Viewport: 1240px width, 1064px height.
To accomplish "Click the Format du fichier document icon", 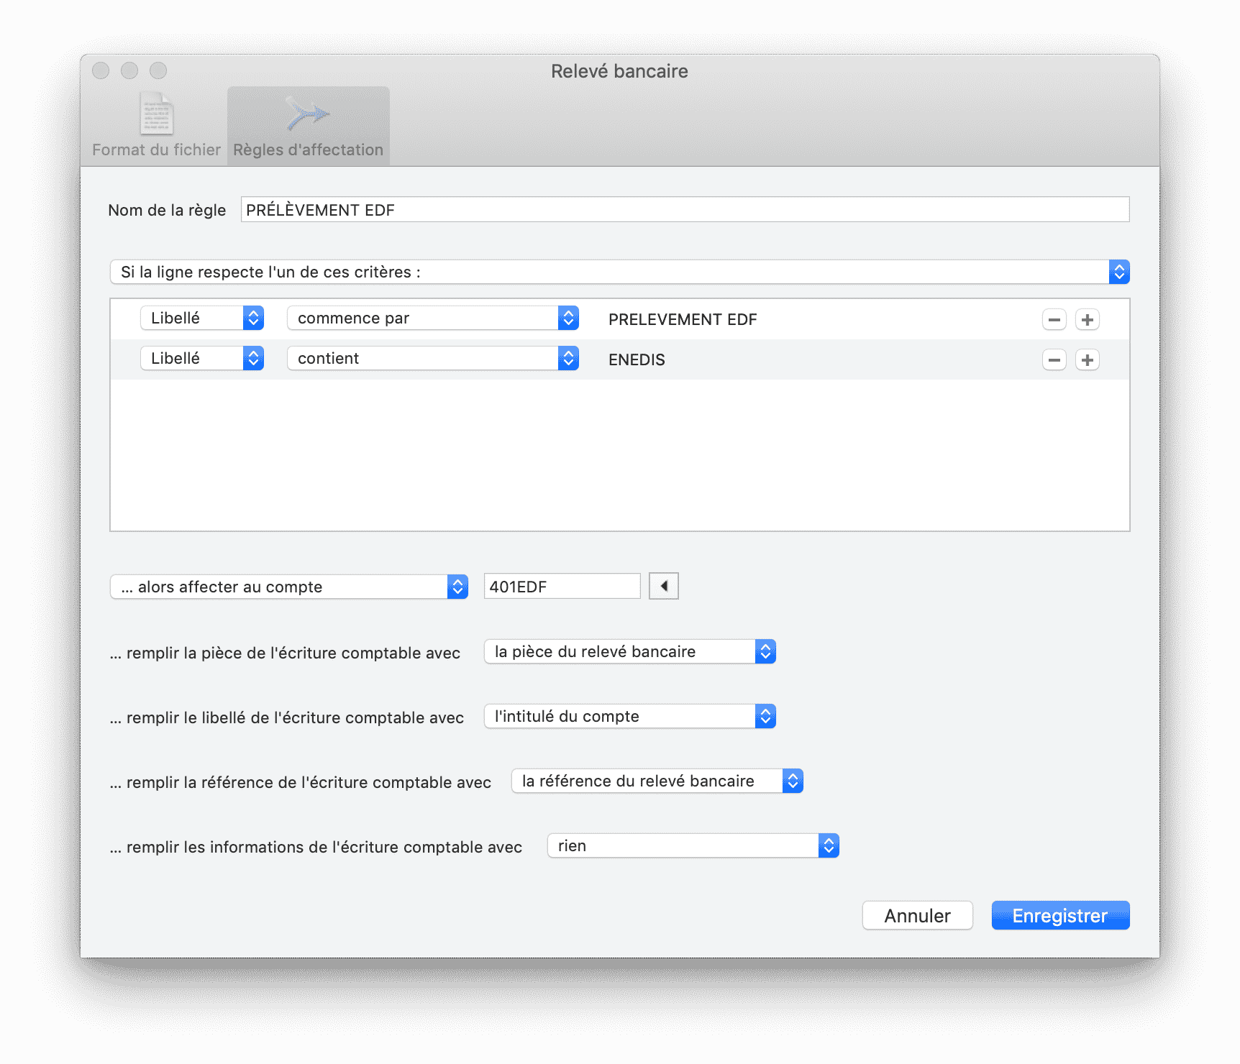I will point(156,114).
